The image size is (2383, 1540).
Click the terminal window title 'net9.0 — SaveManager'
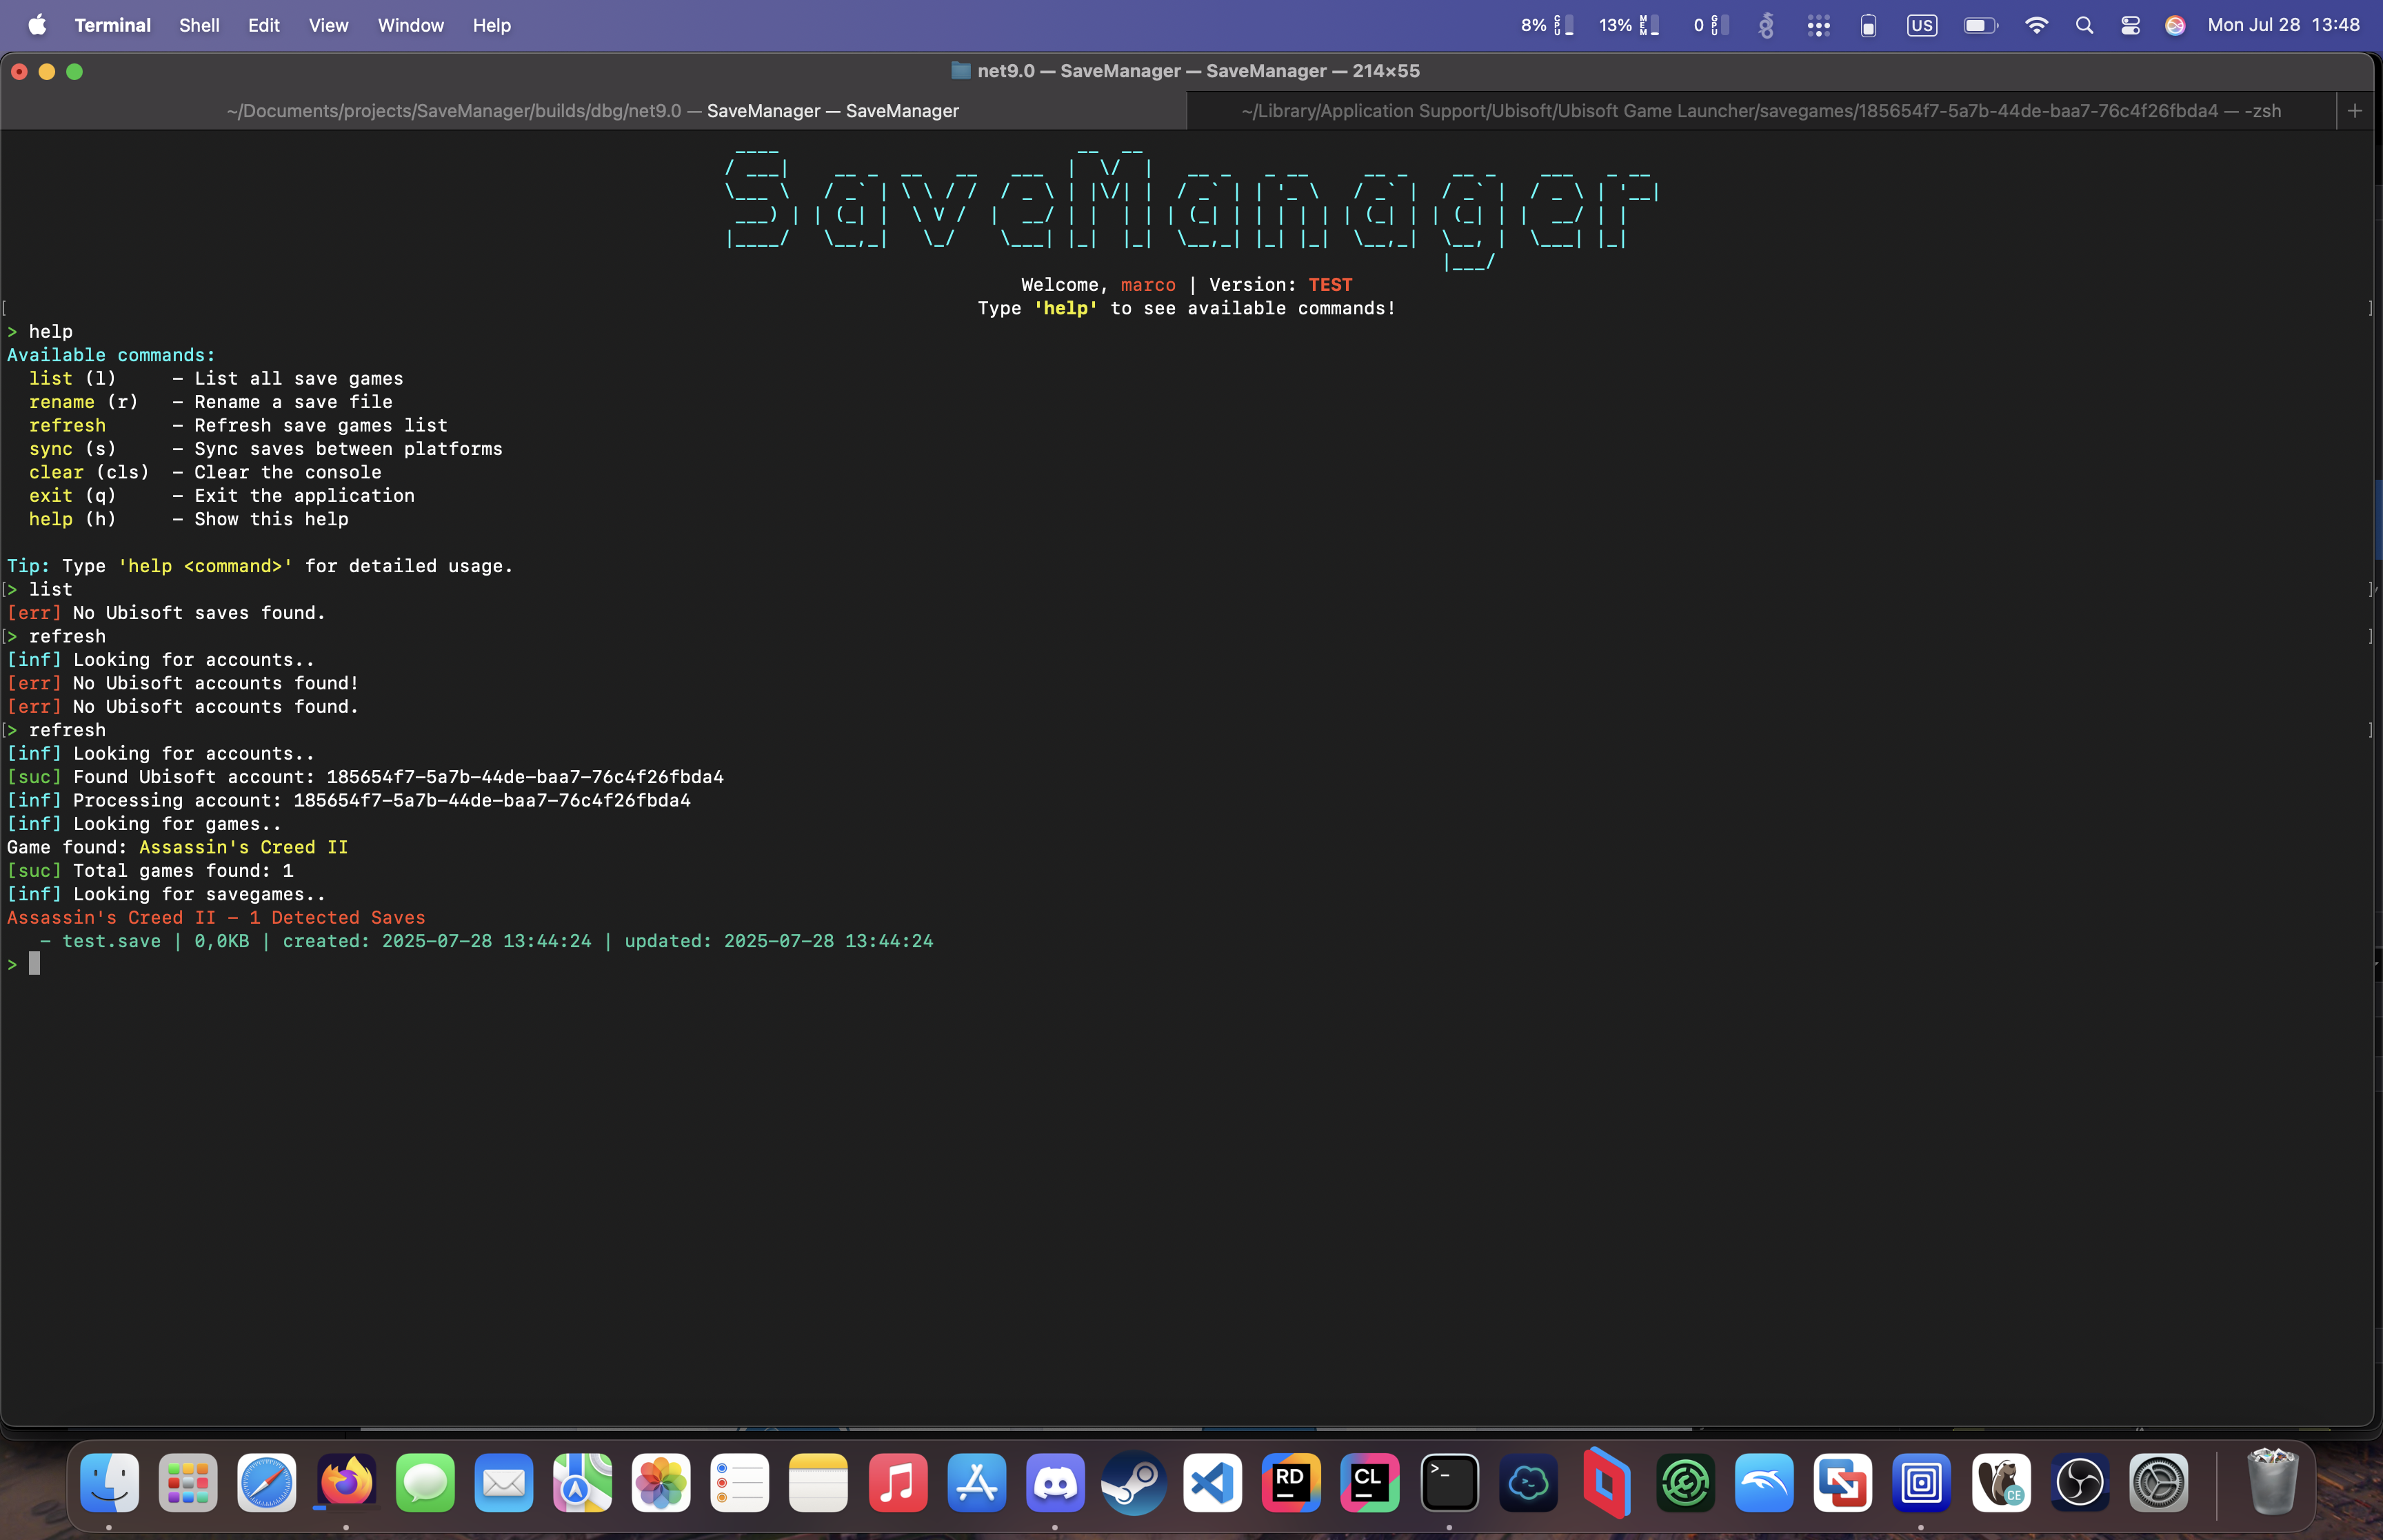click(1198, 71)
